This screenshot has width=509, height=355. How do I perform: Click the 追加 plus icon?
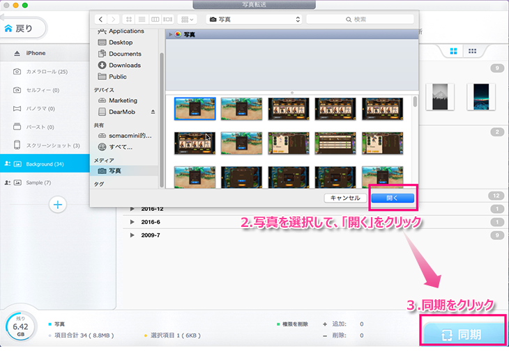(x=325, y=324)
